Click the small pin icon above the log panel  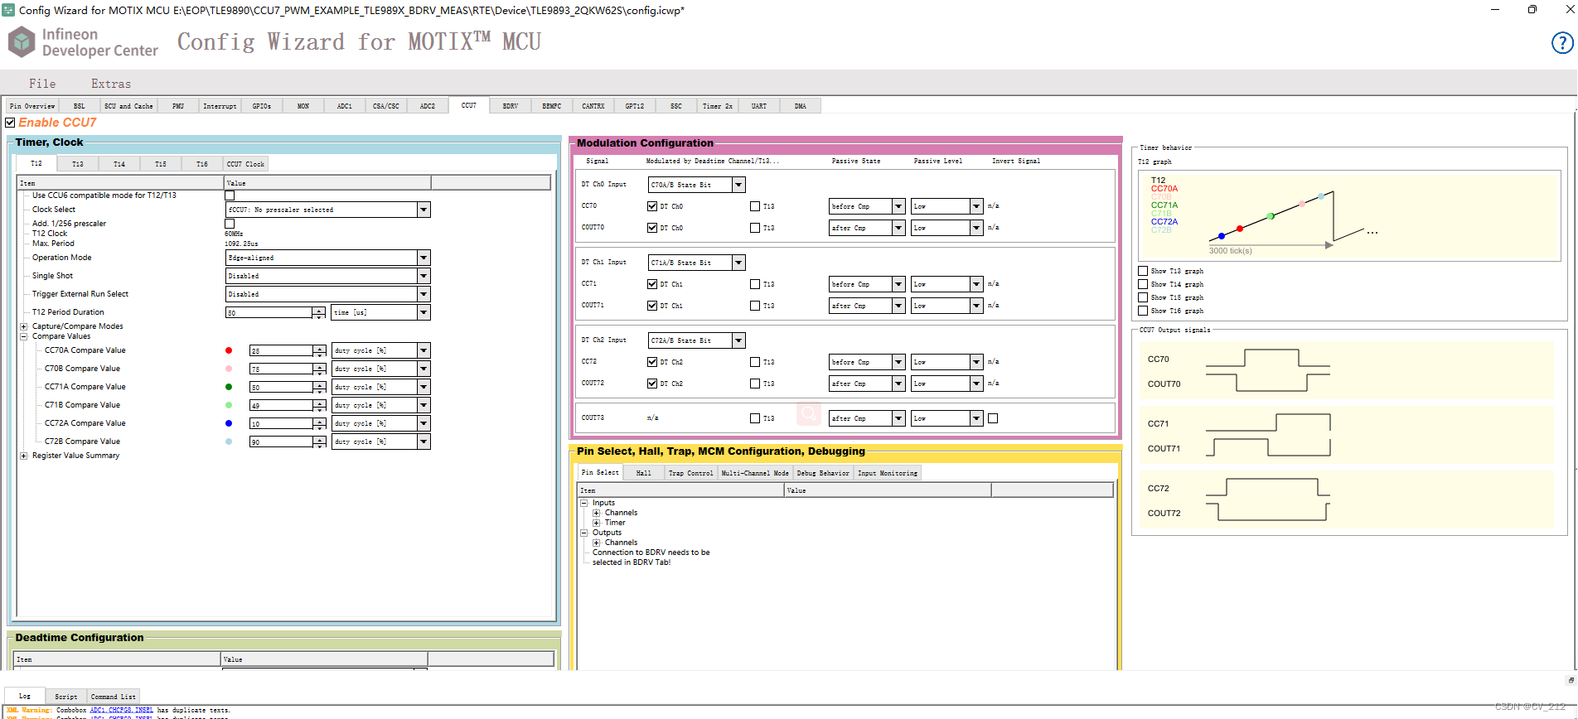(1571, 680)
